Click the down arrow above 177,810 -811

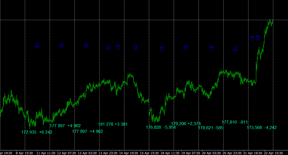coord(235,49)
